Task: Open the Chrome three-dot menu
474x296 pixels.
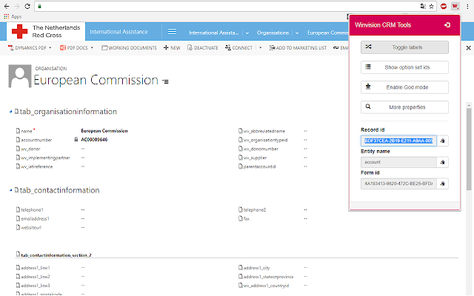Action: pyautogui.click(x=467, y=7)
